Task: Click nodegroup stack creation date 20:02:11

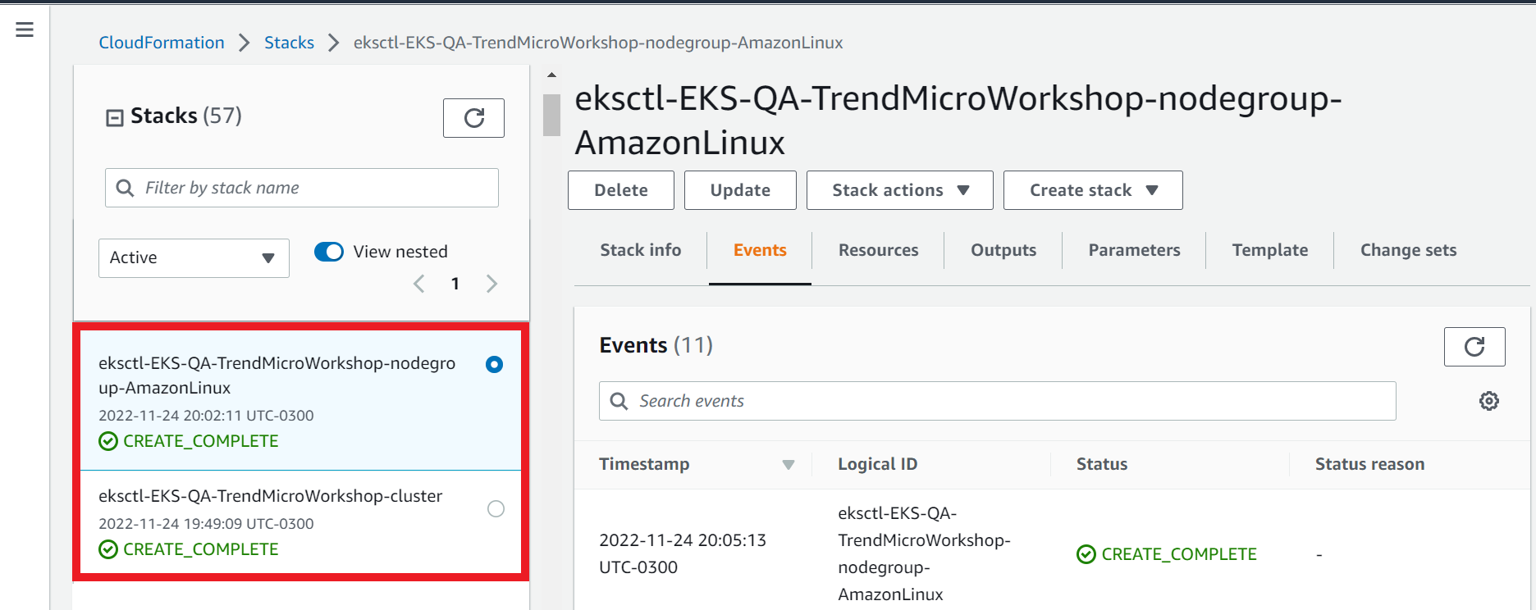Action: coord(206,416)
